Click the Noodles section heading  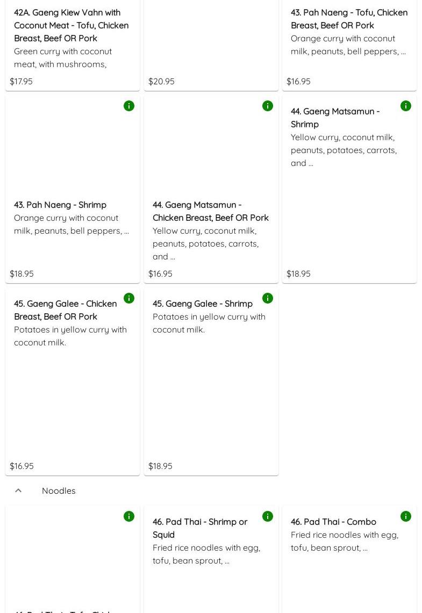(59, 491)
